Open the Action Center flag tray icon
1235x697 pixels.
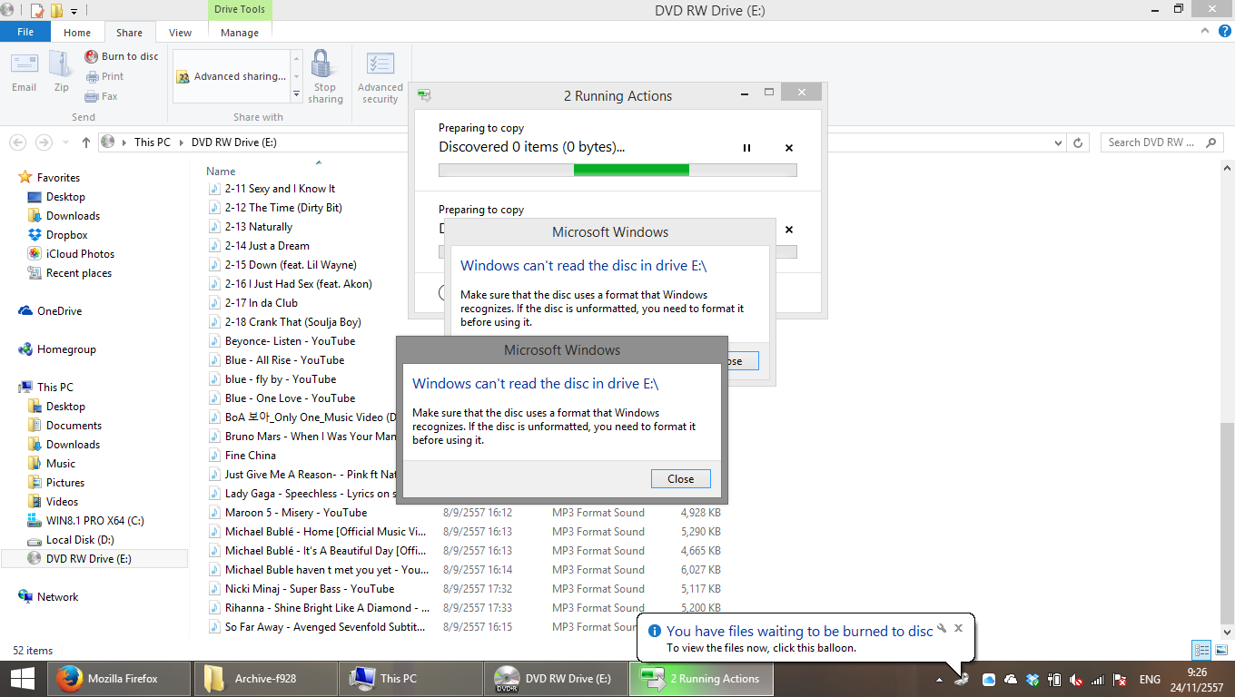tap(1120, 679)
